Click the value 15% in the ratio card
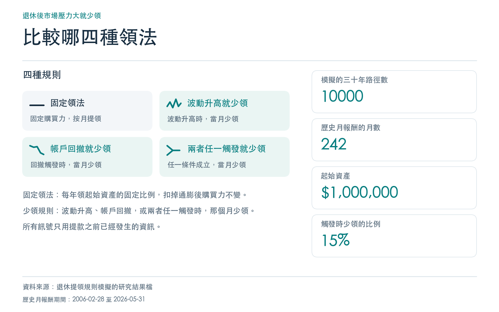 336,240
